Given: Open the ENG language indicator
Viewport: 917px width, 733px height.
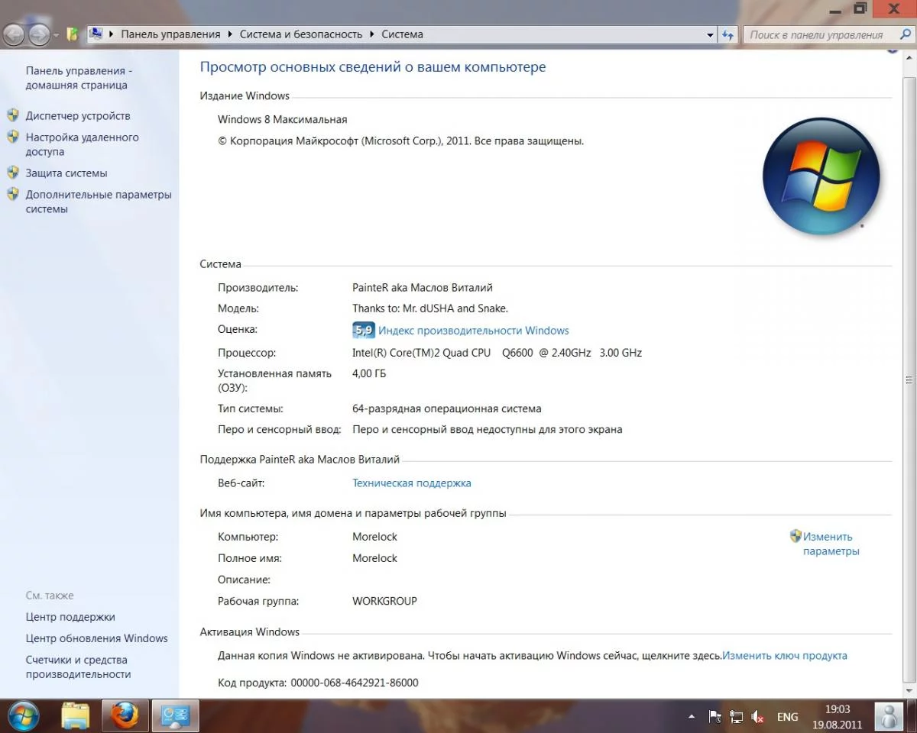Looking at the screenshot, I should 788,717.
